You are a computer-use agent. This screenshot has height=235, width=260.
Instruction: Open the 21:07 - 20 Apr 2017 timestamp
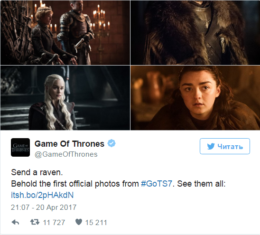44,207
